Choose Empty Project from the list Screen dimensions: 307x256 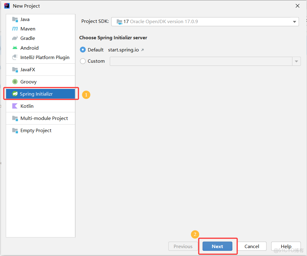tap(35, 130)
